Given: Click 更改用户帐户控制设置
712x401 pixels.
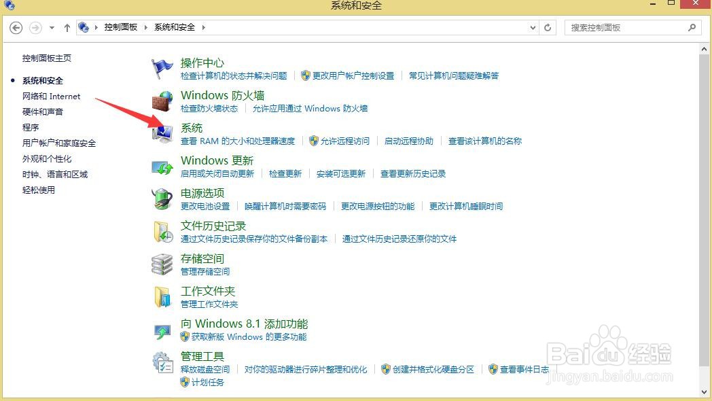Looking at the screenshot, I should [x=353, y=76].
